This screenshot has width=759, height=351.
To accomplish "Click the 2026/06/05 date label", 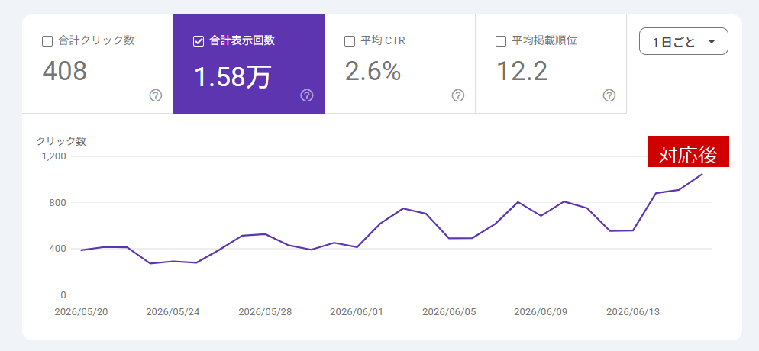I will point(449,312).
